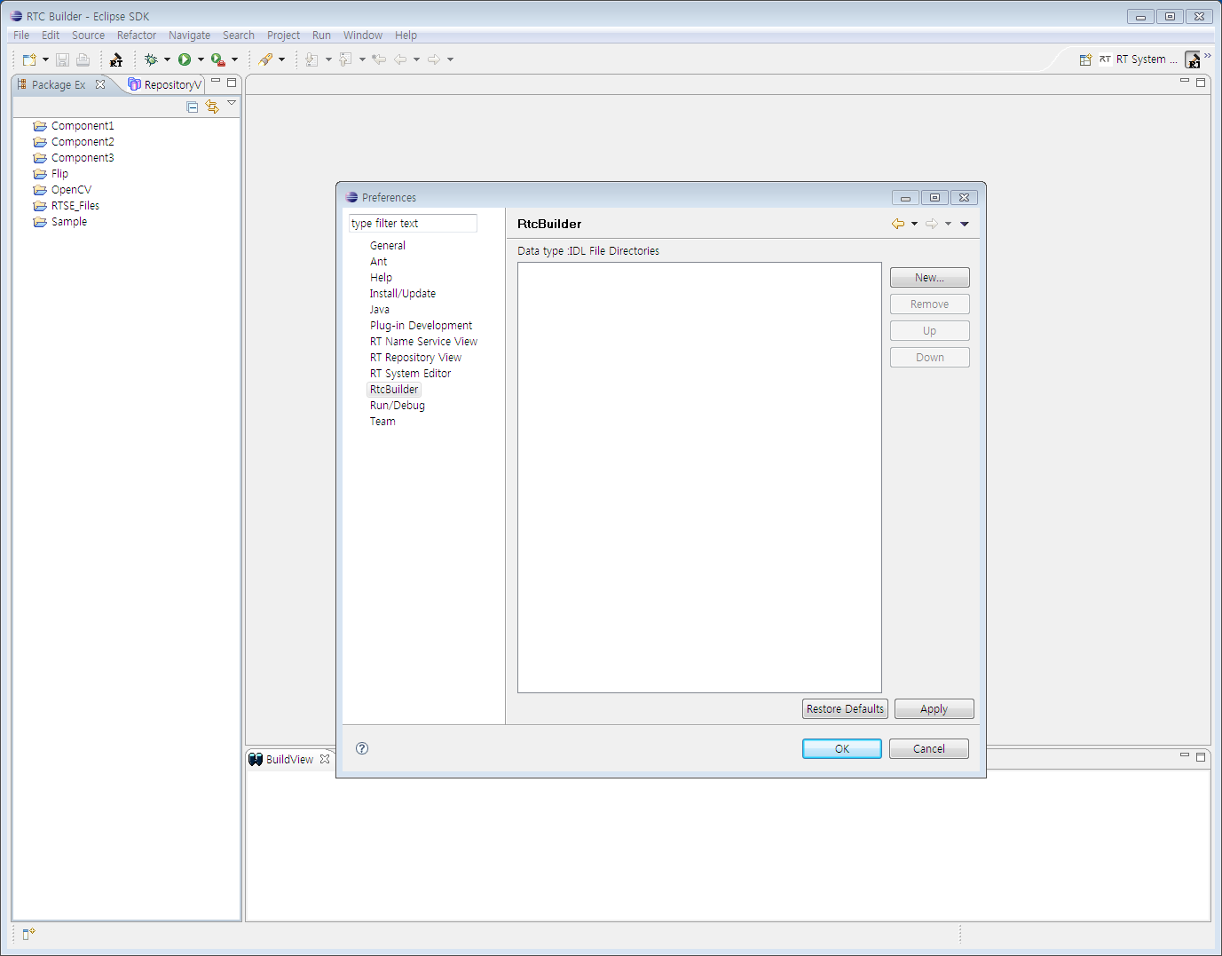Image resolution: width=1222 pixels, height=956 pixels.
Task: Select the Run/Debug preference category
Action: click(x=398, y=406)
